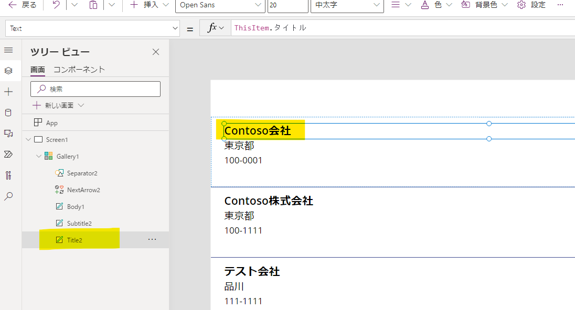The image size is (575, 310).
Task: Open the Text property selector dropdown
Action: coord(92,28)
